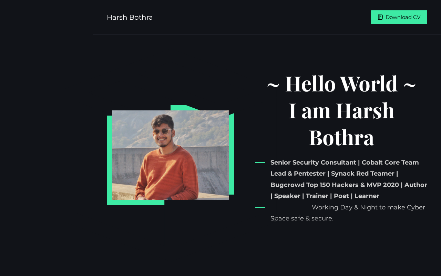Click the green dash beside Senior Security Consultant
Viewport: 441px width, 276px height.
tap(260, 162)
